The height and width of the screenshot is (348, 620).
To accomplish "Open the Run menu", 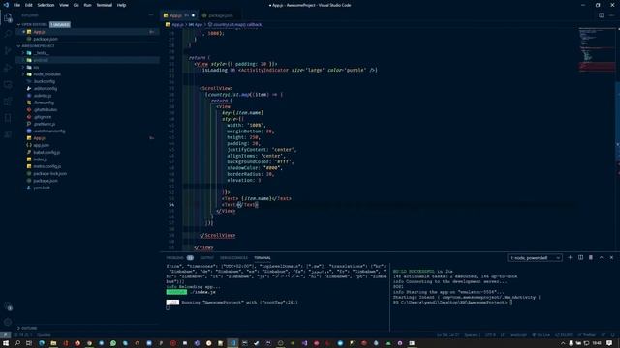I will (88, 5).
